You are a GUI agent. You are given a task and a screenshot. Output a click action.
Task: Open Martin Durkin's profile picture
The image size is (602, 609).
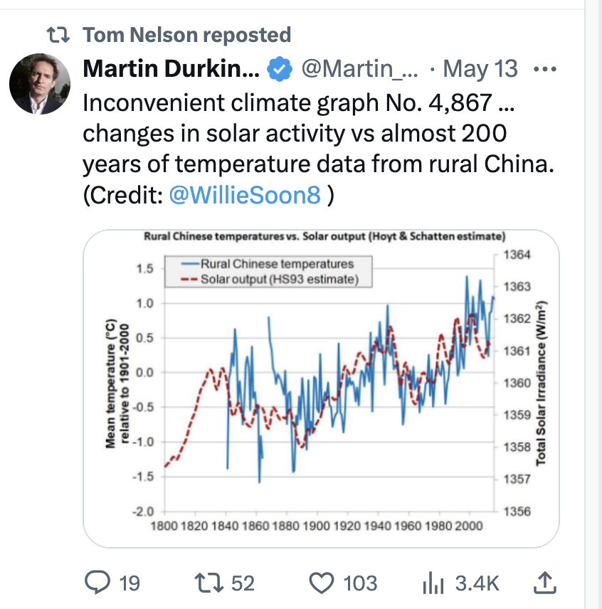40,84
